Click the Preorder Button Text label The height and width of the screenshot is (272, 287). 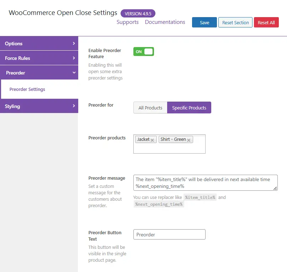click(x=105, y=236)
